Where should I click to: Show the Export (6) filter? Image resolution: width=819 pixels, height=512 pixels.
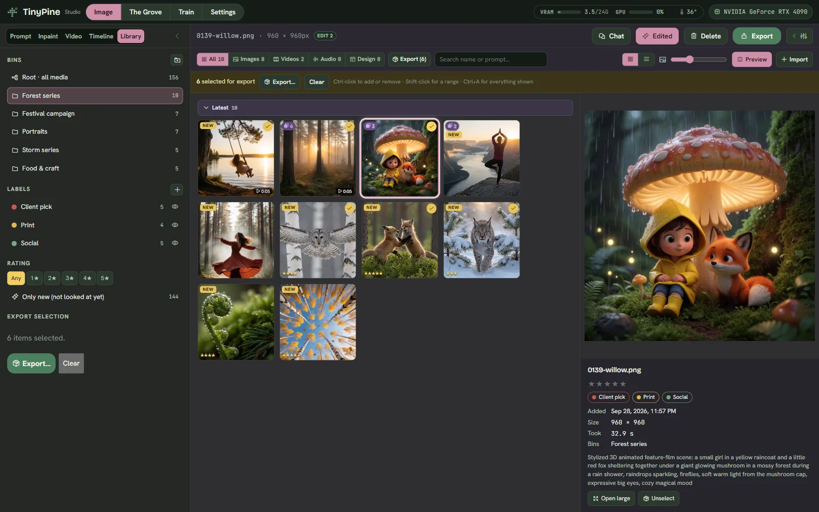coord(409,59)
